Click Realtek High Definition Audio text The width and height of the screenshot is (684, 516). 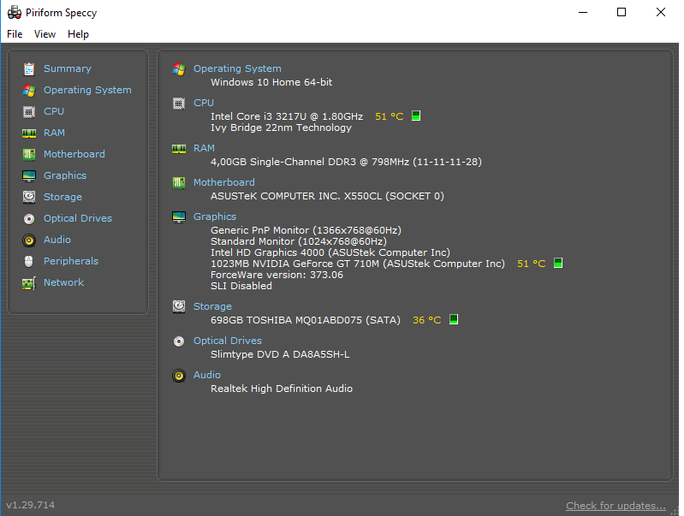pos(282,388)
